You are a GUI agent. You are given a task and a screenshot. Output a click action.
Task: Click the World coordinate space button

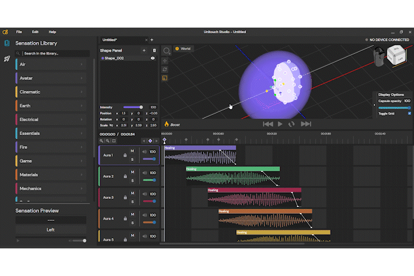(183, 49)
